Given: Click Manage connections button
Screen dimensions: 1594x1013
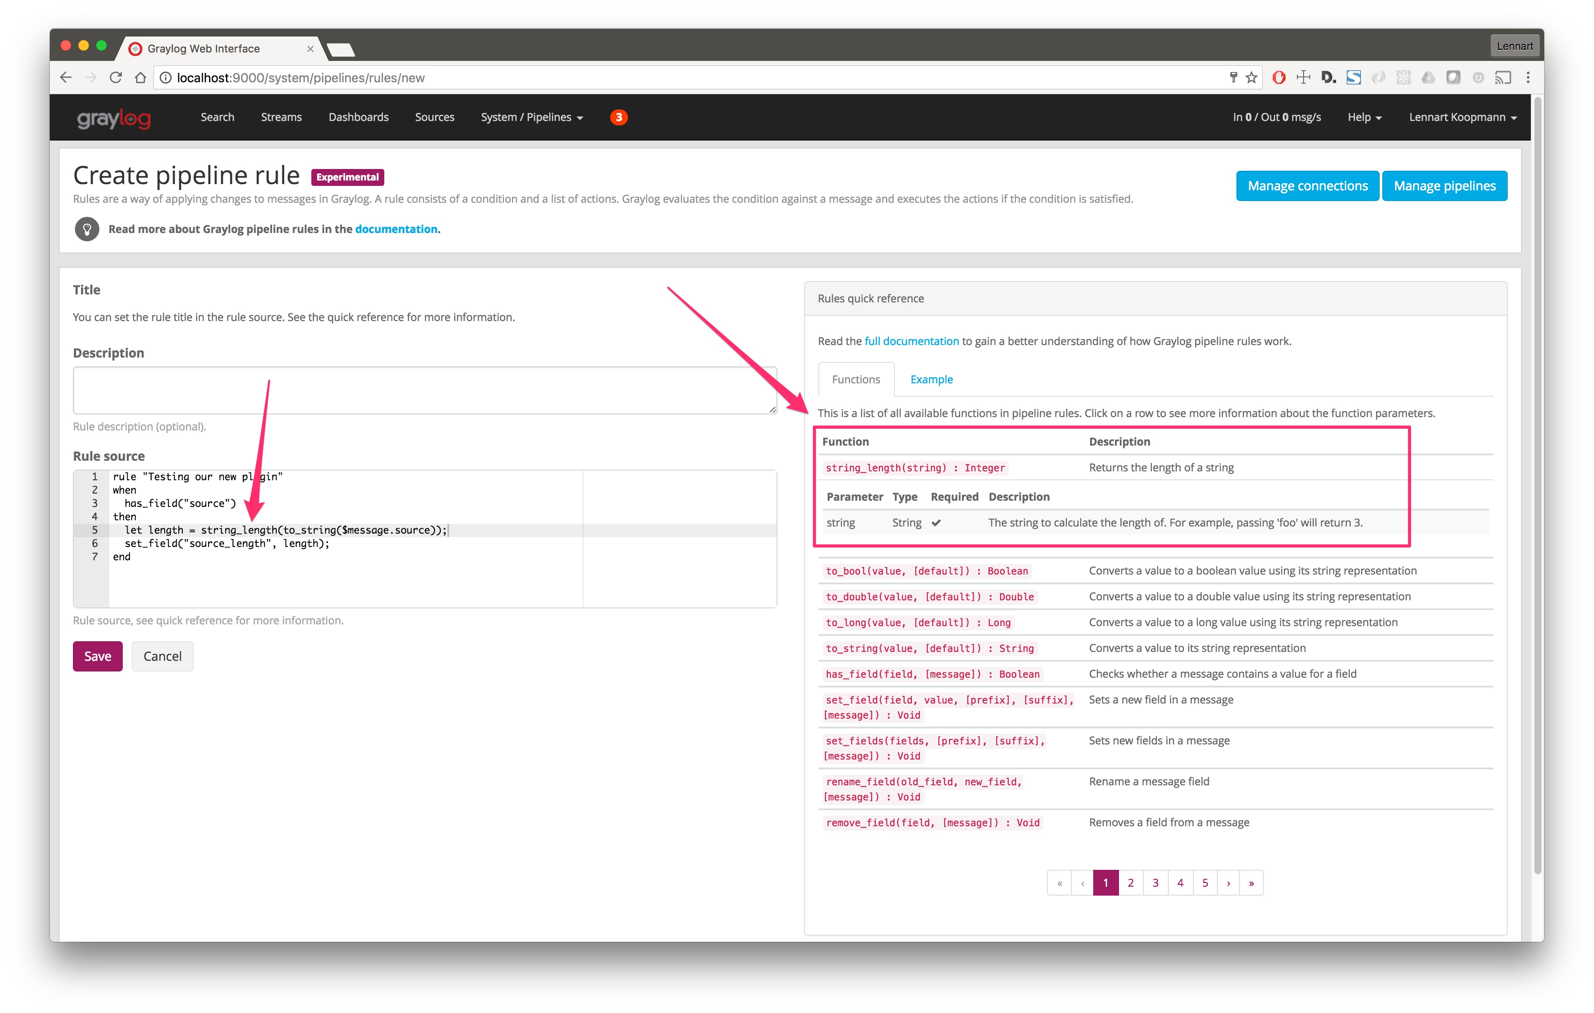Looking at the screenshot, I should pos(1308,186).
